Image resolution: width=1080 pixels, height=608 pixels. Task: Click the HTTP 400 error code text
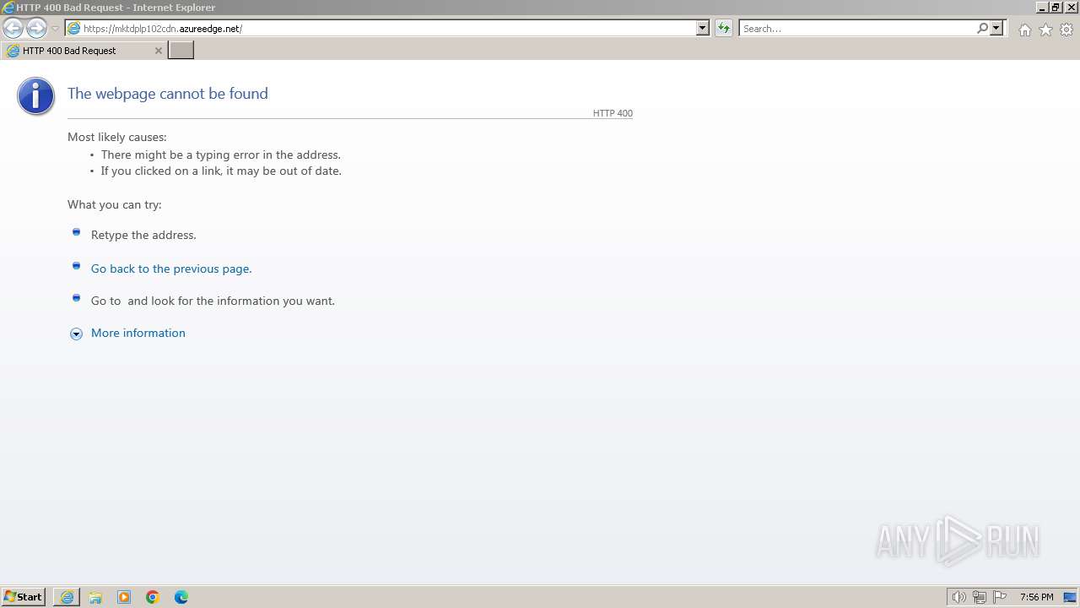click(613, 113)
